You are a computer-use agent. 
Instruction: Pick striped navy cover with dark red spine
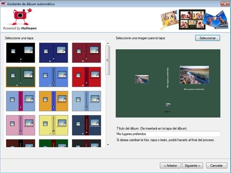point(87,125)
